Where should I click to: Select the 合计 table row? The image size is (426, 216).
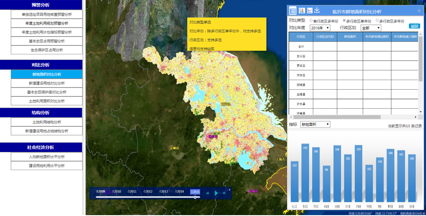(353, 47)
